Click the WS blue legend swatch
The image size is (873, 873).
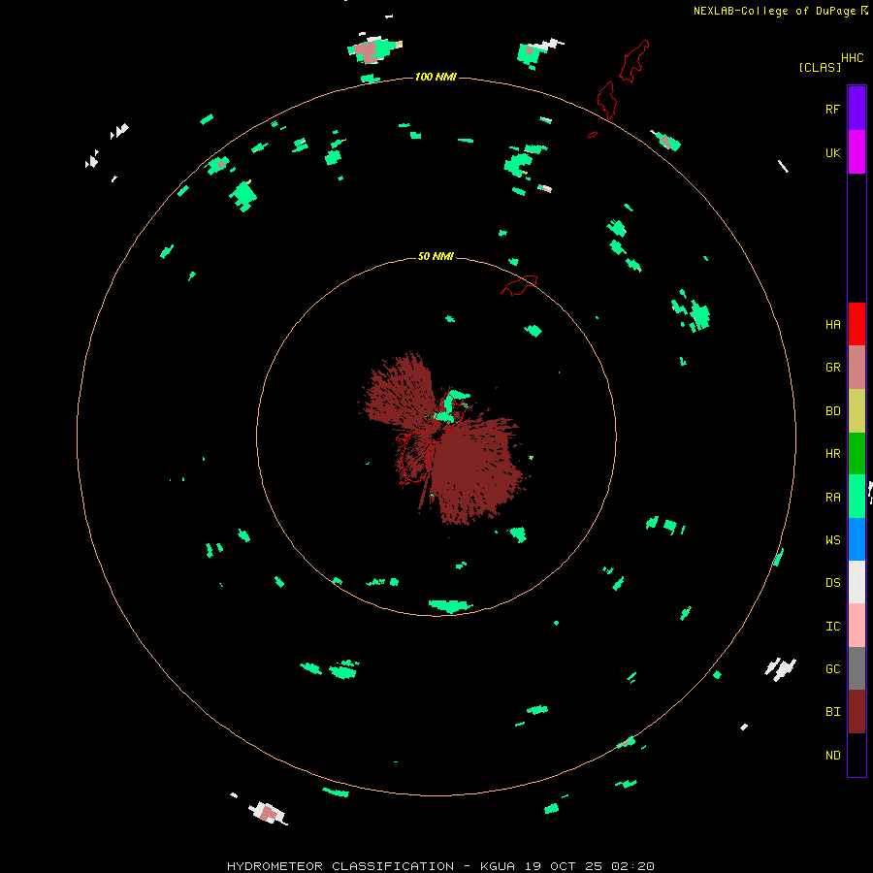click(857, 539)
